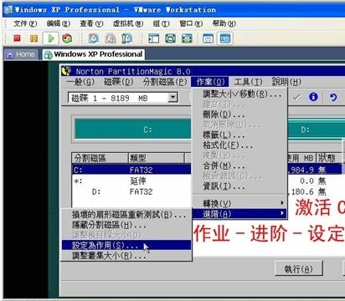Click the C: partition block in disk map

tap(133, 129)
